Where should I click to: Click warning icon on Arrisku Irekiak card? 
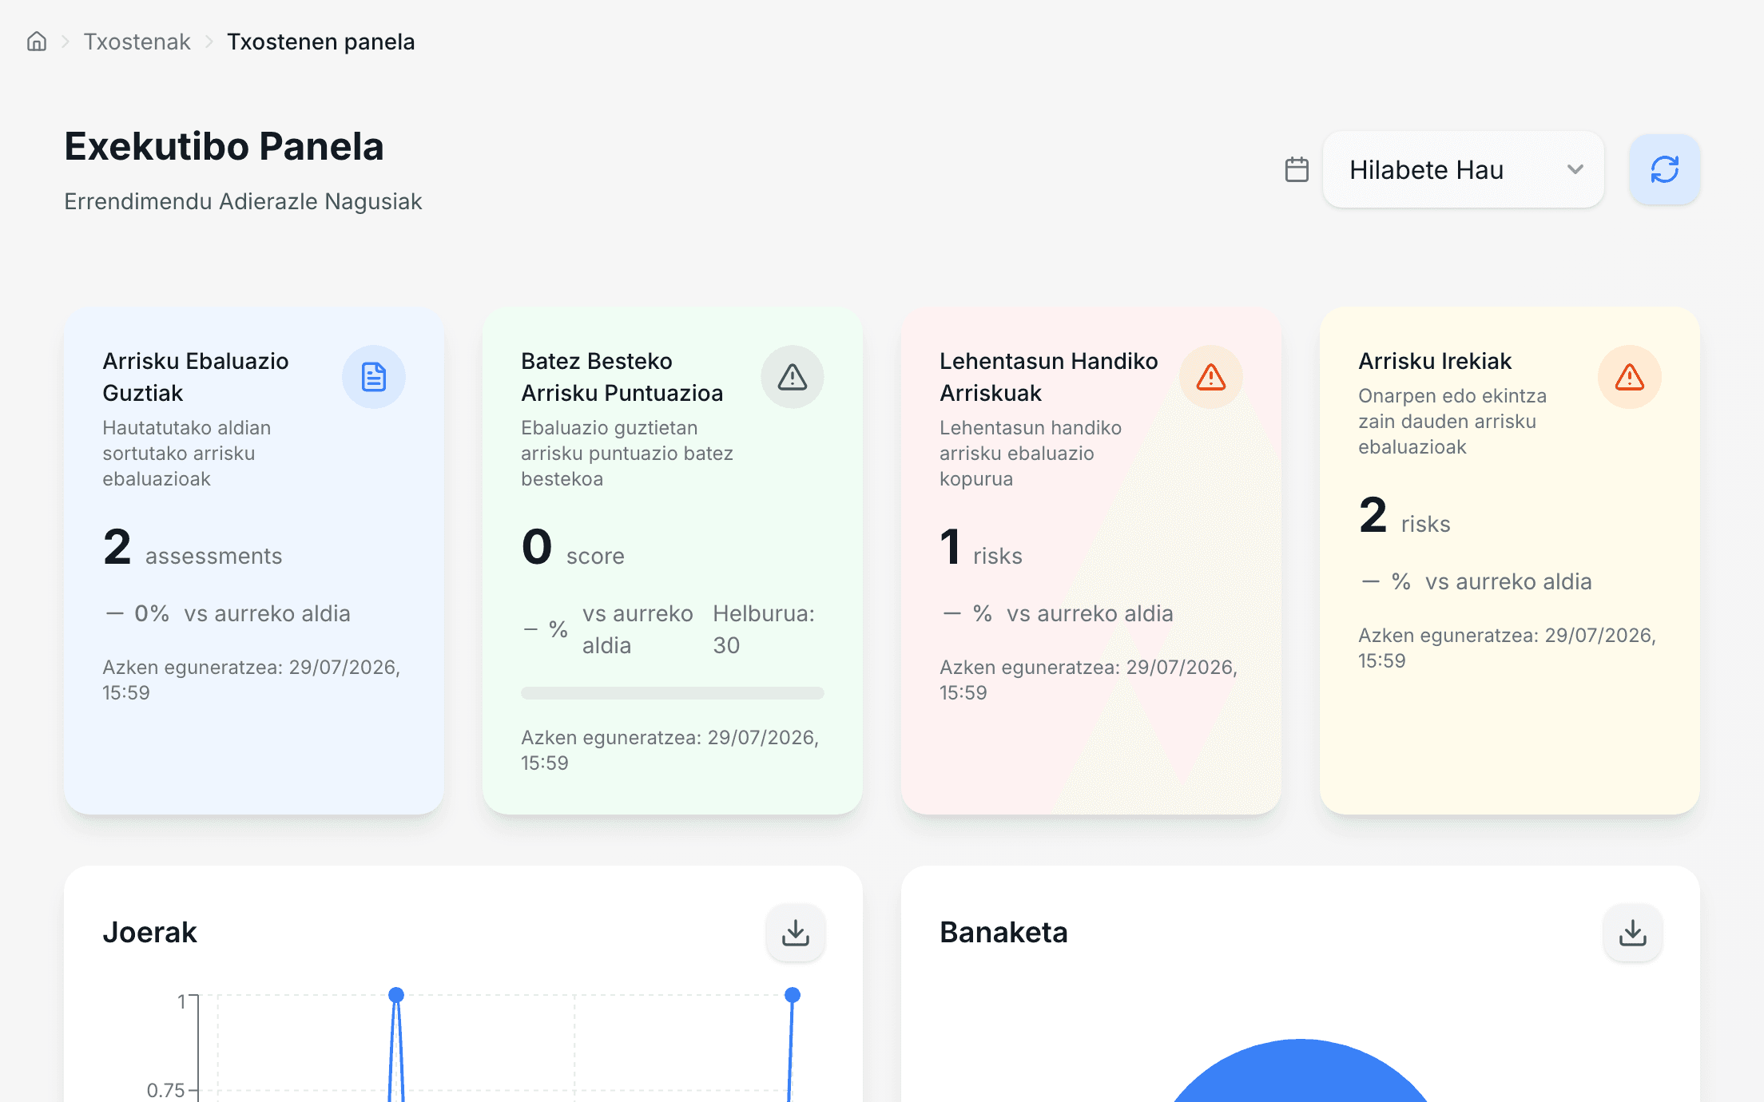(x=1630, y=377)
